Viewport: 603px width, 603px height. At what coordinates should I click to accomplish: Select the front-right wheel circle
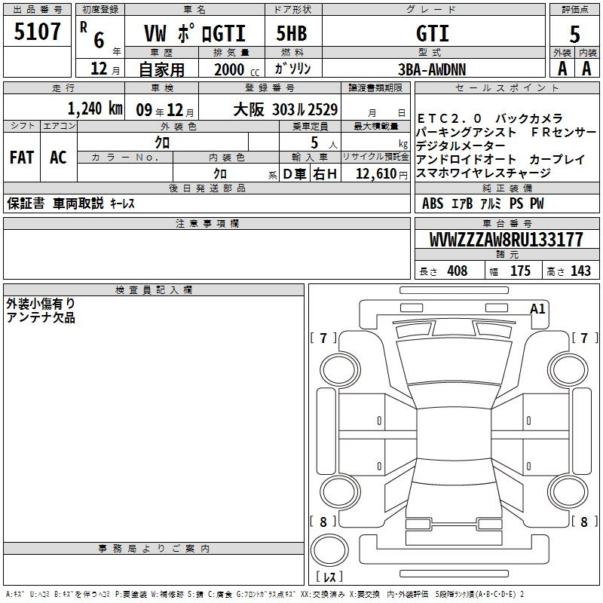pos(568,370)
